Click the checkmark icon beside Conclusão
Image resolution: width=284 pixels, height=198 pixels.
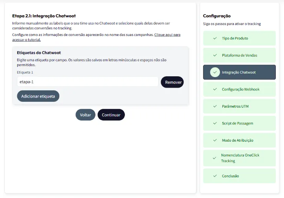(215, 176)
